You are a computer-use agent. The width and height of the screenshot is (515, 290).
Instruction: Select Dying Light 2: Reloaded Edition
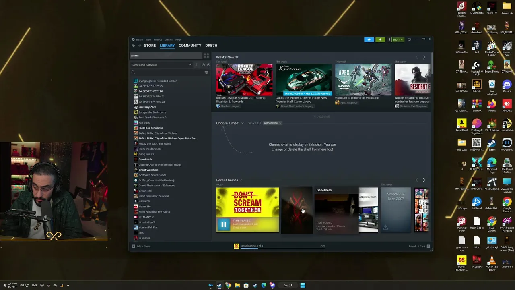click(x=157, y=81)
